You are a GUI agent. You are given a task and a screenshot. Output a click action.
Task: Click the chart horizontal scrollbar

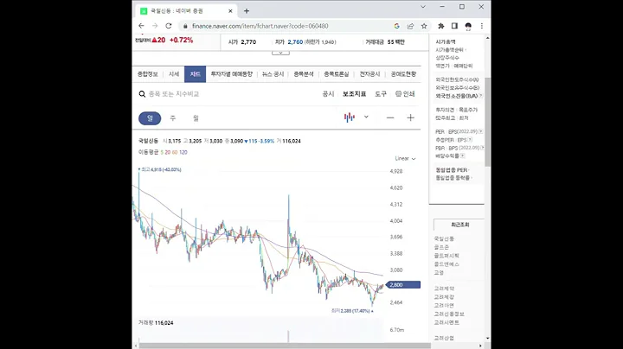[285, 346]
